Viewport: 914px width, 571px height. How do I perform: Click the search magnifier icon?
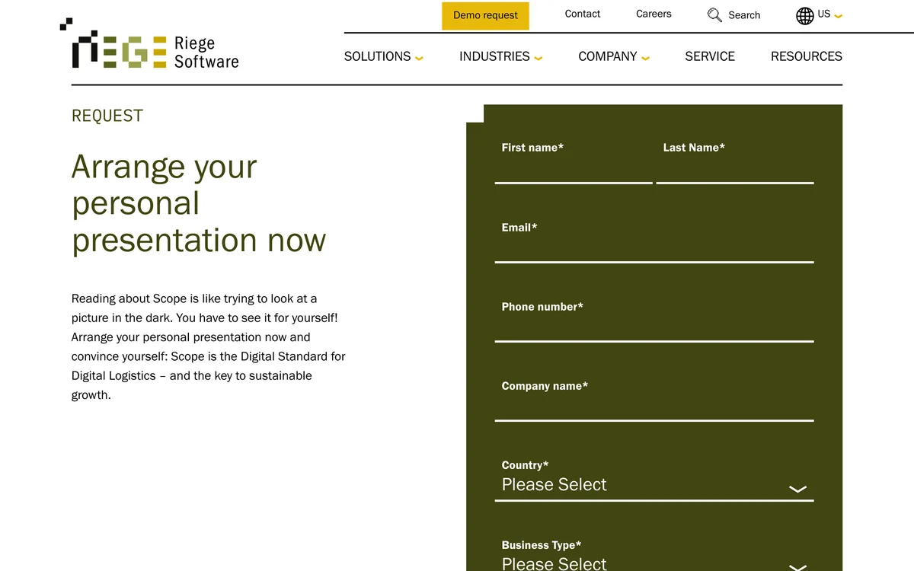pyautogui.click(x=714, y=15)
